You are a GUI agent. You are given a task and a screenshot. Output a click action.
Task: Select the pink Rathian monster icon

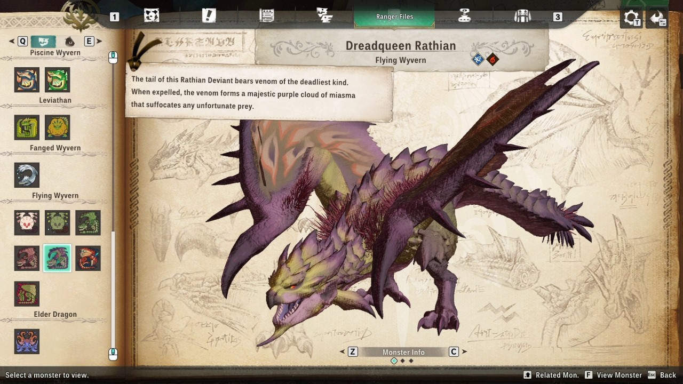pos(27,258)
